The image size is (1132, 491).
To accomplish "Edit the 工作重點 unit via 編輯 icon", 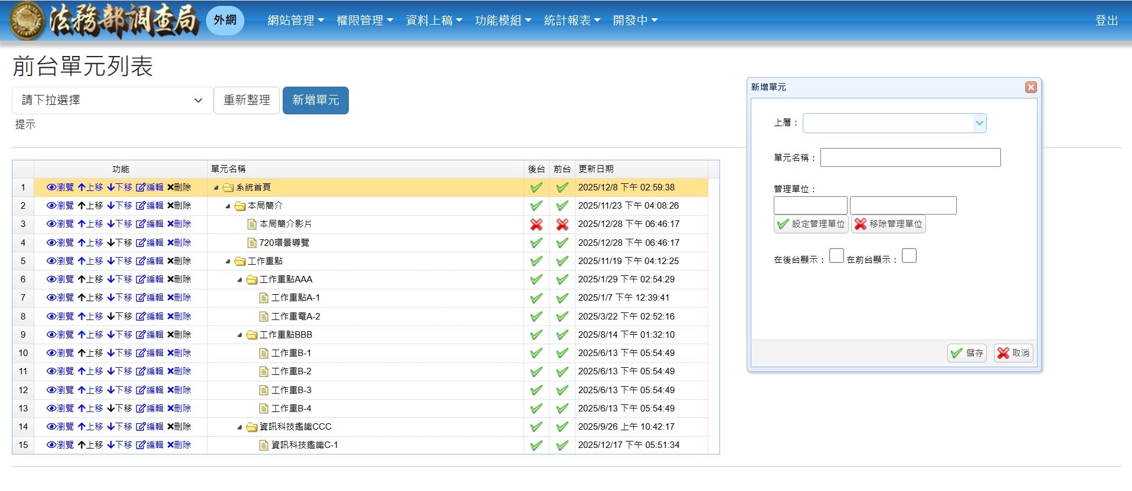I will (140, 261).
